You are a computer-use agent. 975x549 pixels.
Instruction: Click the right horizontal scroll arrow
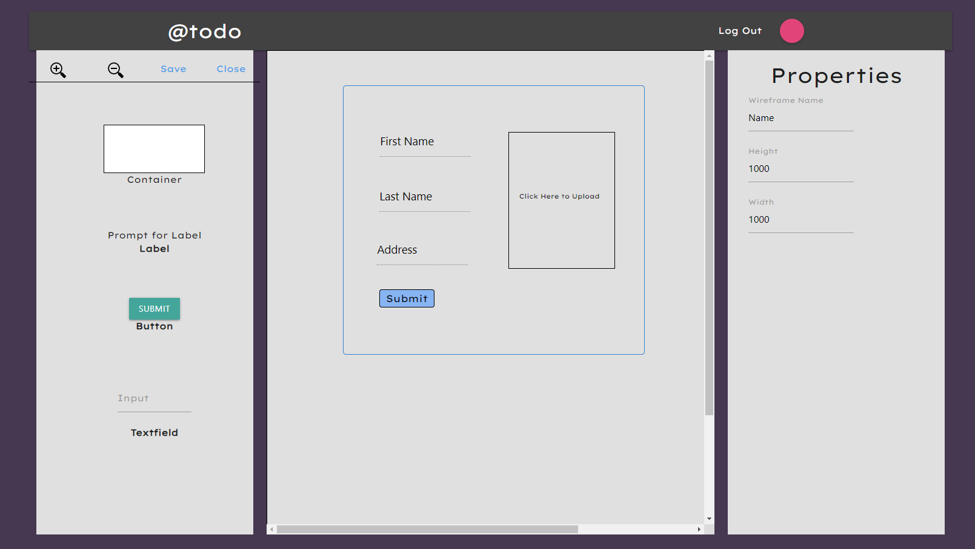coord(699,530)
